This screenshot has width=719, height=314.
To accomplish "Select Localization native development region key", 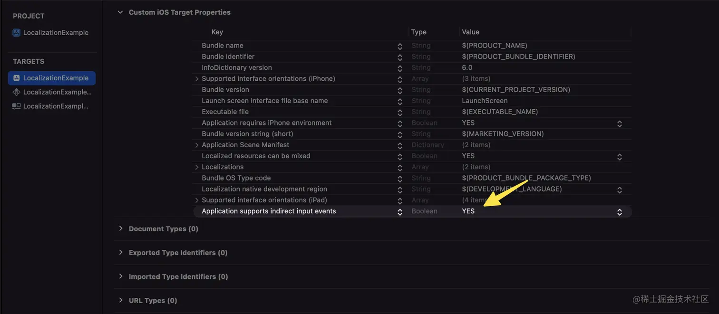I will coord(264,189).
